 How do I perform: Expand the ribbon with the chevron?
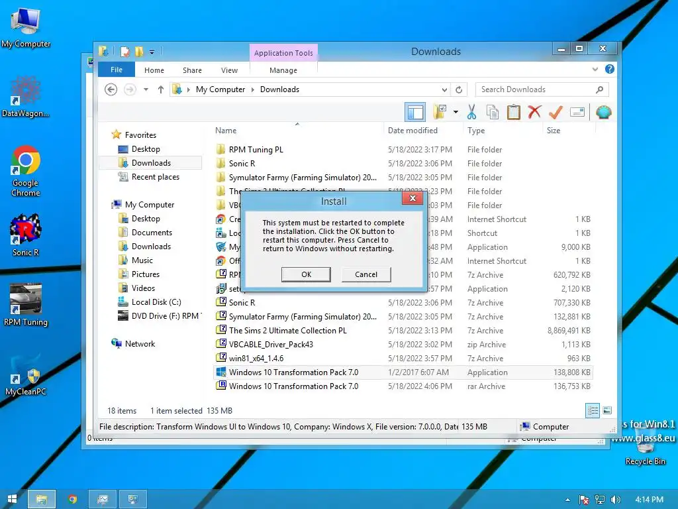point(595,69)
